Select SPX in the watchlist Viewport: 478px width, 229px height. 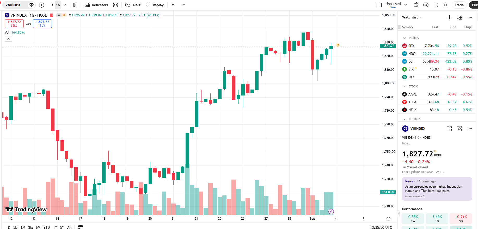(x=437, y=46)
